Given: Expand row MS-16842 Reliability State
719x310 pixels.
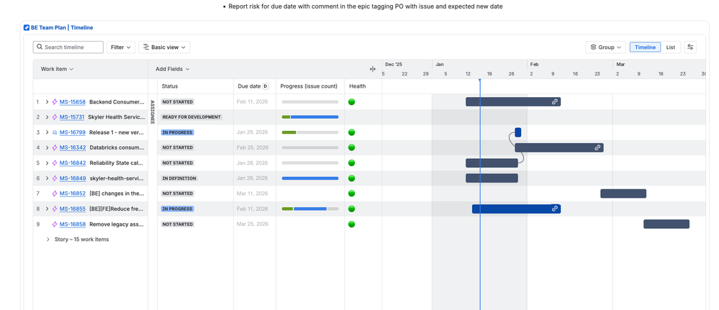Looking at the screenshot, I should click(x=47, y=163).
